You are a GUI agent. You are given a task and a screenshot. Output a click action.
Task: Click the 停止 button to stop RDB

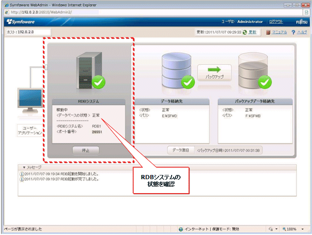pyautogui.click(x=85, y=151)
